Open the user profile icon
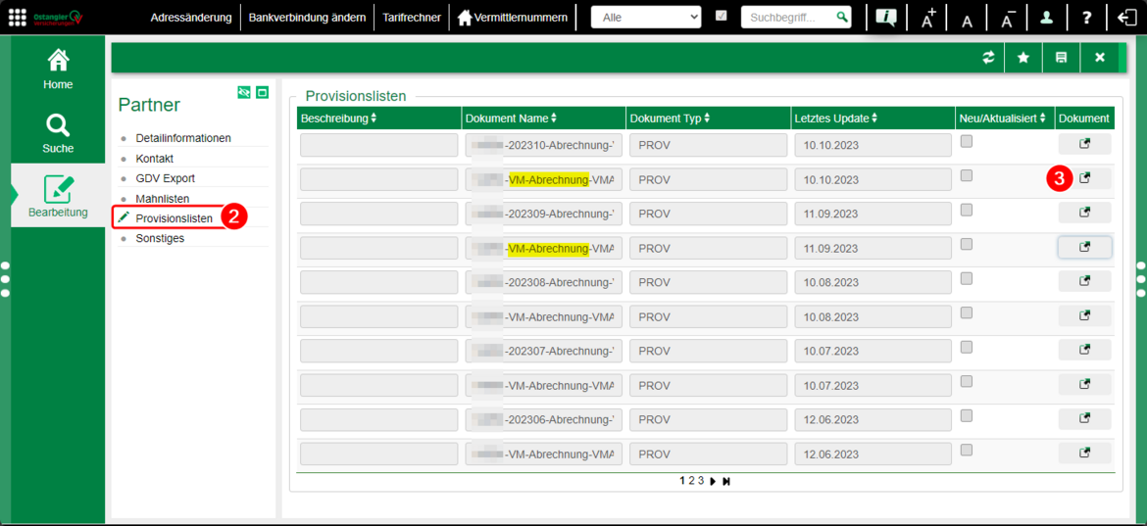The width and height of the screenshot is (1147, 526). pos(1047,18)
